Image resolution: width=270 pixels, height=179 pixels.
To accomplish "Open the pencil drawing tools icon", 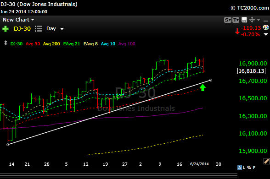I will tap(266, 161).
